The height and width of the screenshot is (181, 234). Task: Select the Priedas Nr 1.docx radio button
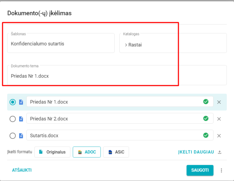tap(12, 102)
